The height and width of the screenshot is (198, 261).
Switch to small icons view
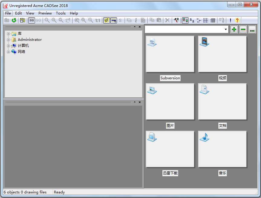coord(192,20)
